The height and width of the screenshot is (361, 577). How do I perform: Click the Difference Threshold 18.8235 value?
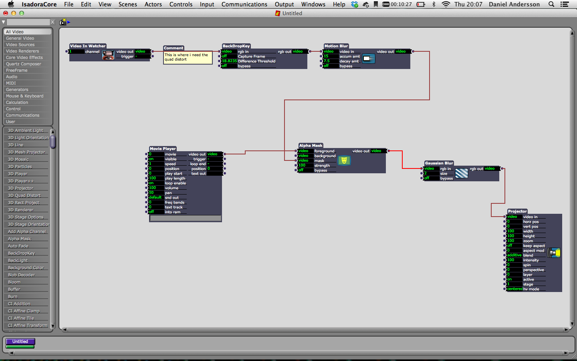(229, 61)
